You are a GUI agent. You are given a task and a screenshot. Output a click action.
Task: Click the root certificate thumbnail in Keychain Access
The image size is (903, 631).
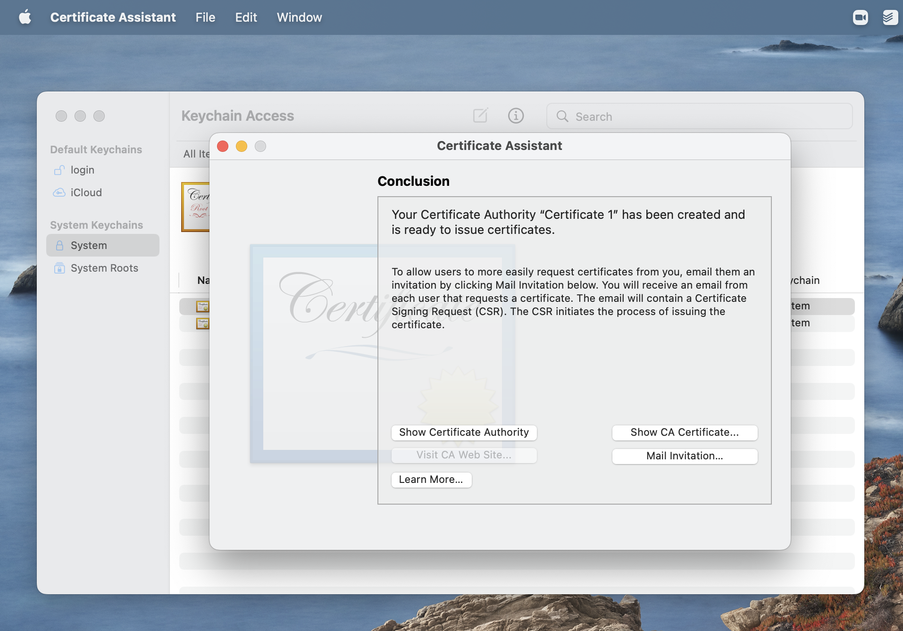(195, 207)
